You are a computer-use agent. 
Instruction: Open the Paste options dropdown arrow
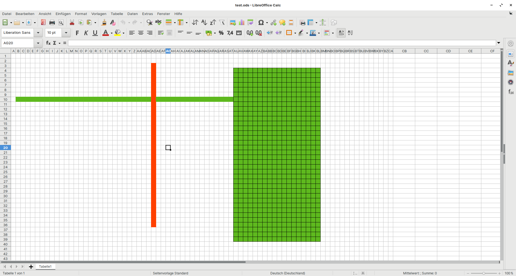click(95, 23)
